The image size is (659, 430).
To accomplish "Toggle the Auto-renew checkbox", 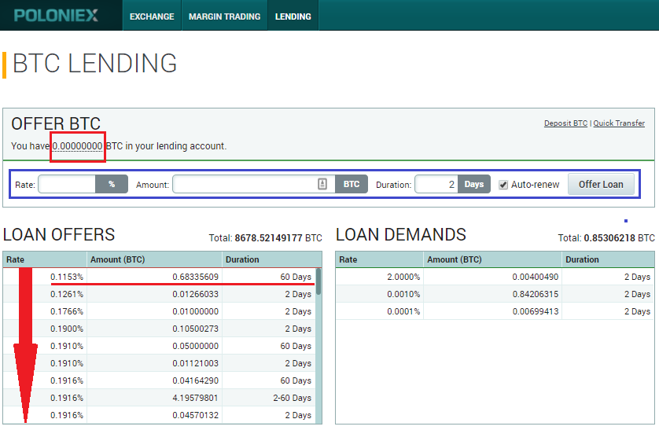I will click(503, 185).
